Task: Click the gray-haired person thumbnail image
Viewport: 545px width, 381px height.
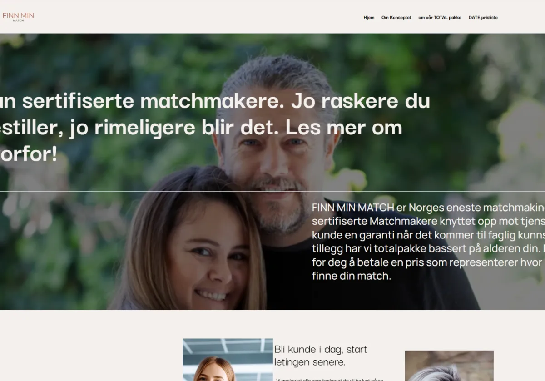Action: click(x=449, y=366)
